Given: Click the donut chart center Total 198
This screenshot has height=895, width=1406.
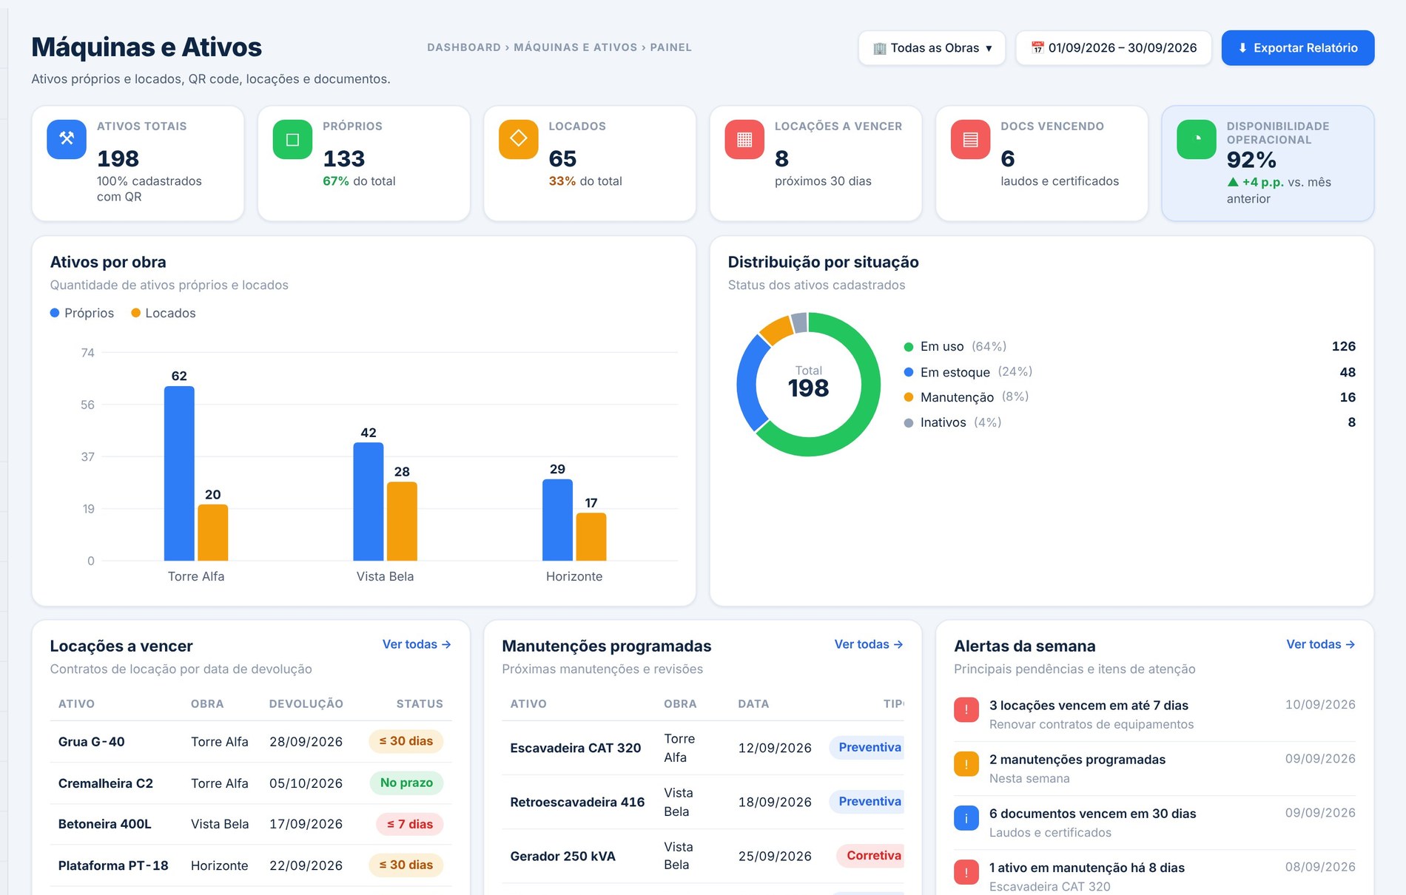Looking at the screenshot, I should pyautogui.click(x=808, y=382).
